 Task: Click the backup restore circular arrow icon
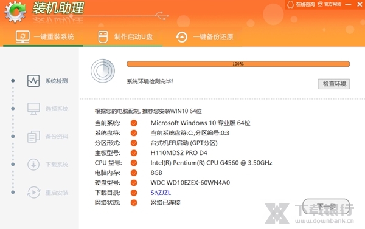click(x=181, y=37)
